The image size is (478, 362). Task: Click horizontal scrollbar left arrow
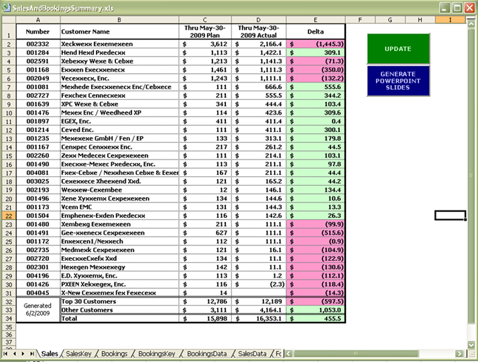click(288, 354)
